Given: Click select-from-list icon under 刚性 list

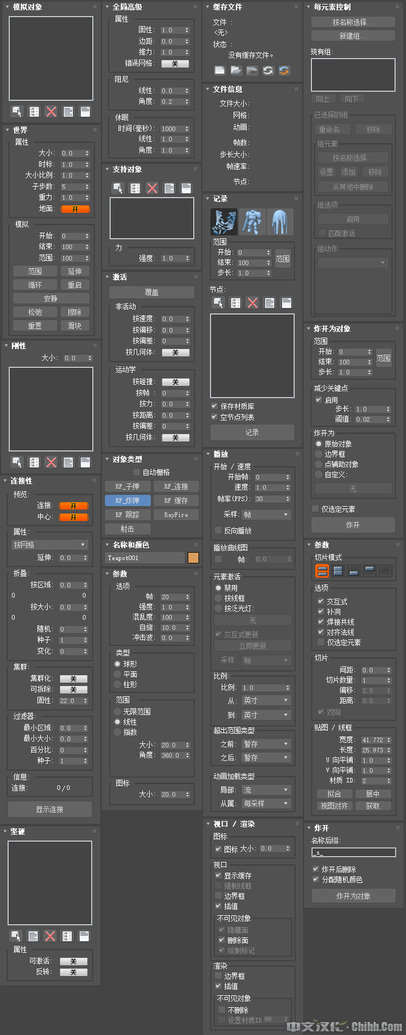Looking at the screenshot, I should point(34,462).
